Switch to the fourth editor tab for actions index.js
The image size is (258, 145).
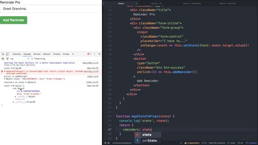click(227, 3)
